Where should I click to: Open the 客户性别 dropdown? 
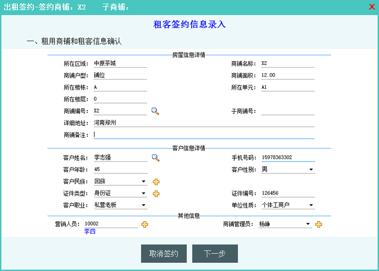(311, 170)
